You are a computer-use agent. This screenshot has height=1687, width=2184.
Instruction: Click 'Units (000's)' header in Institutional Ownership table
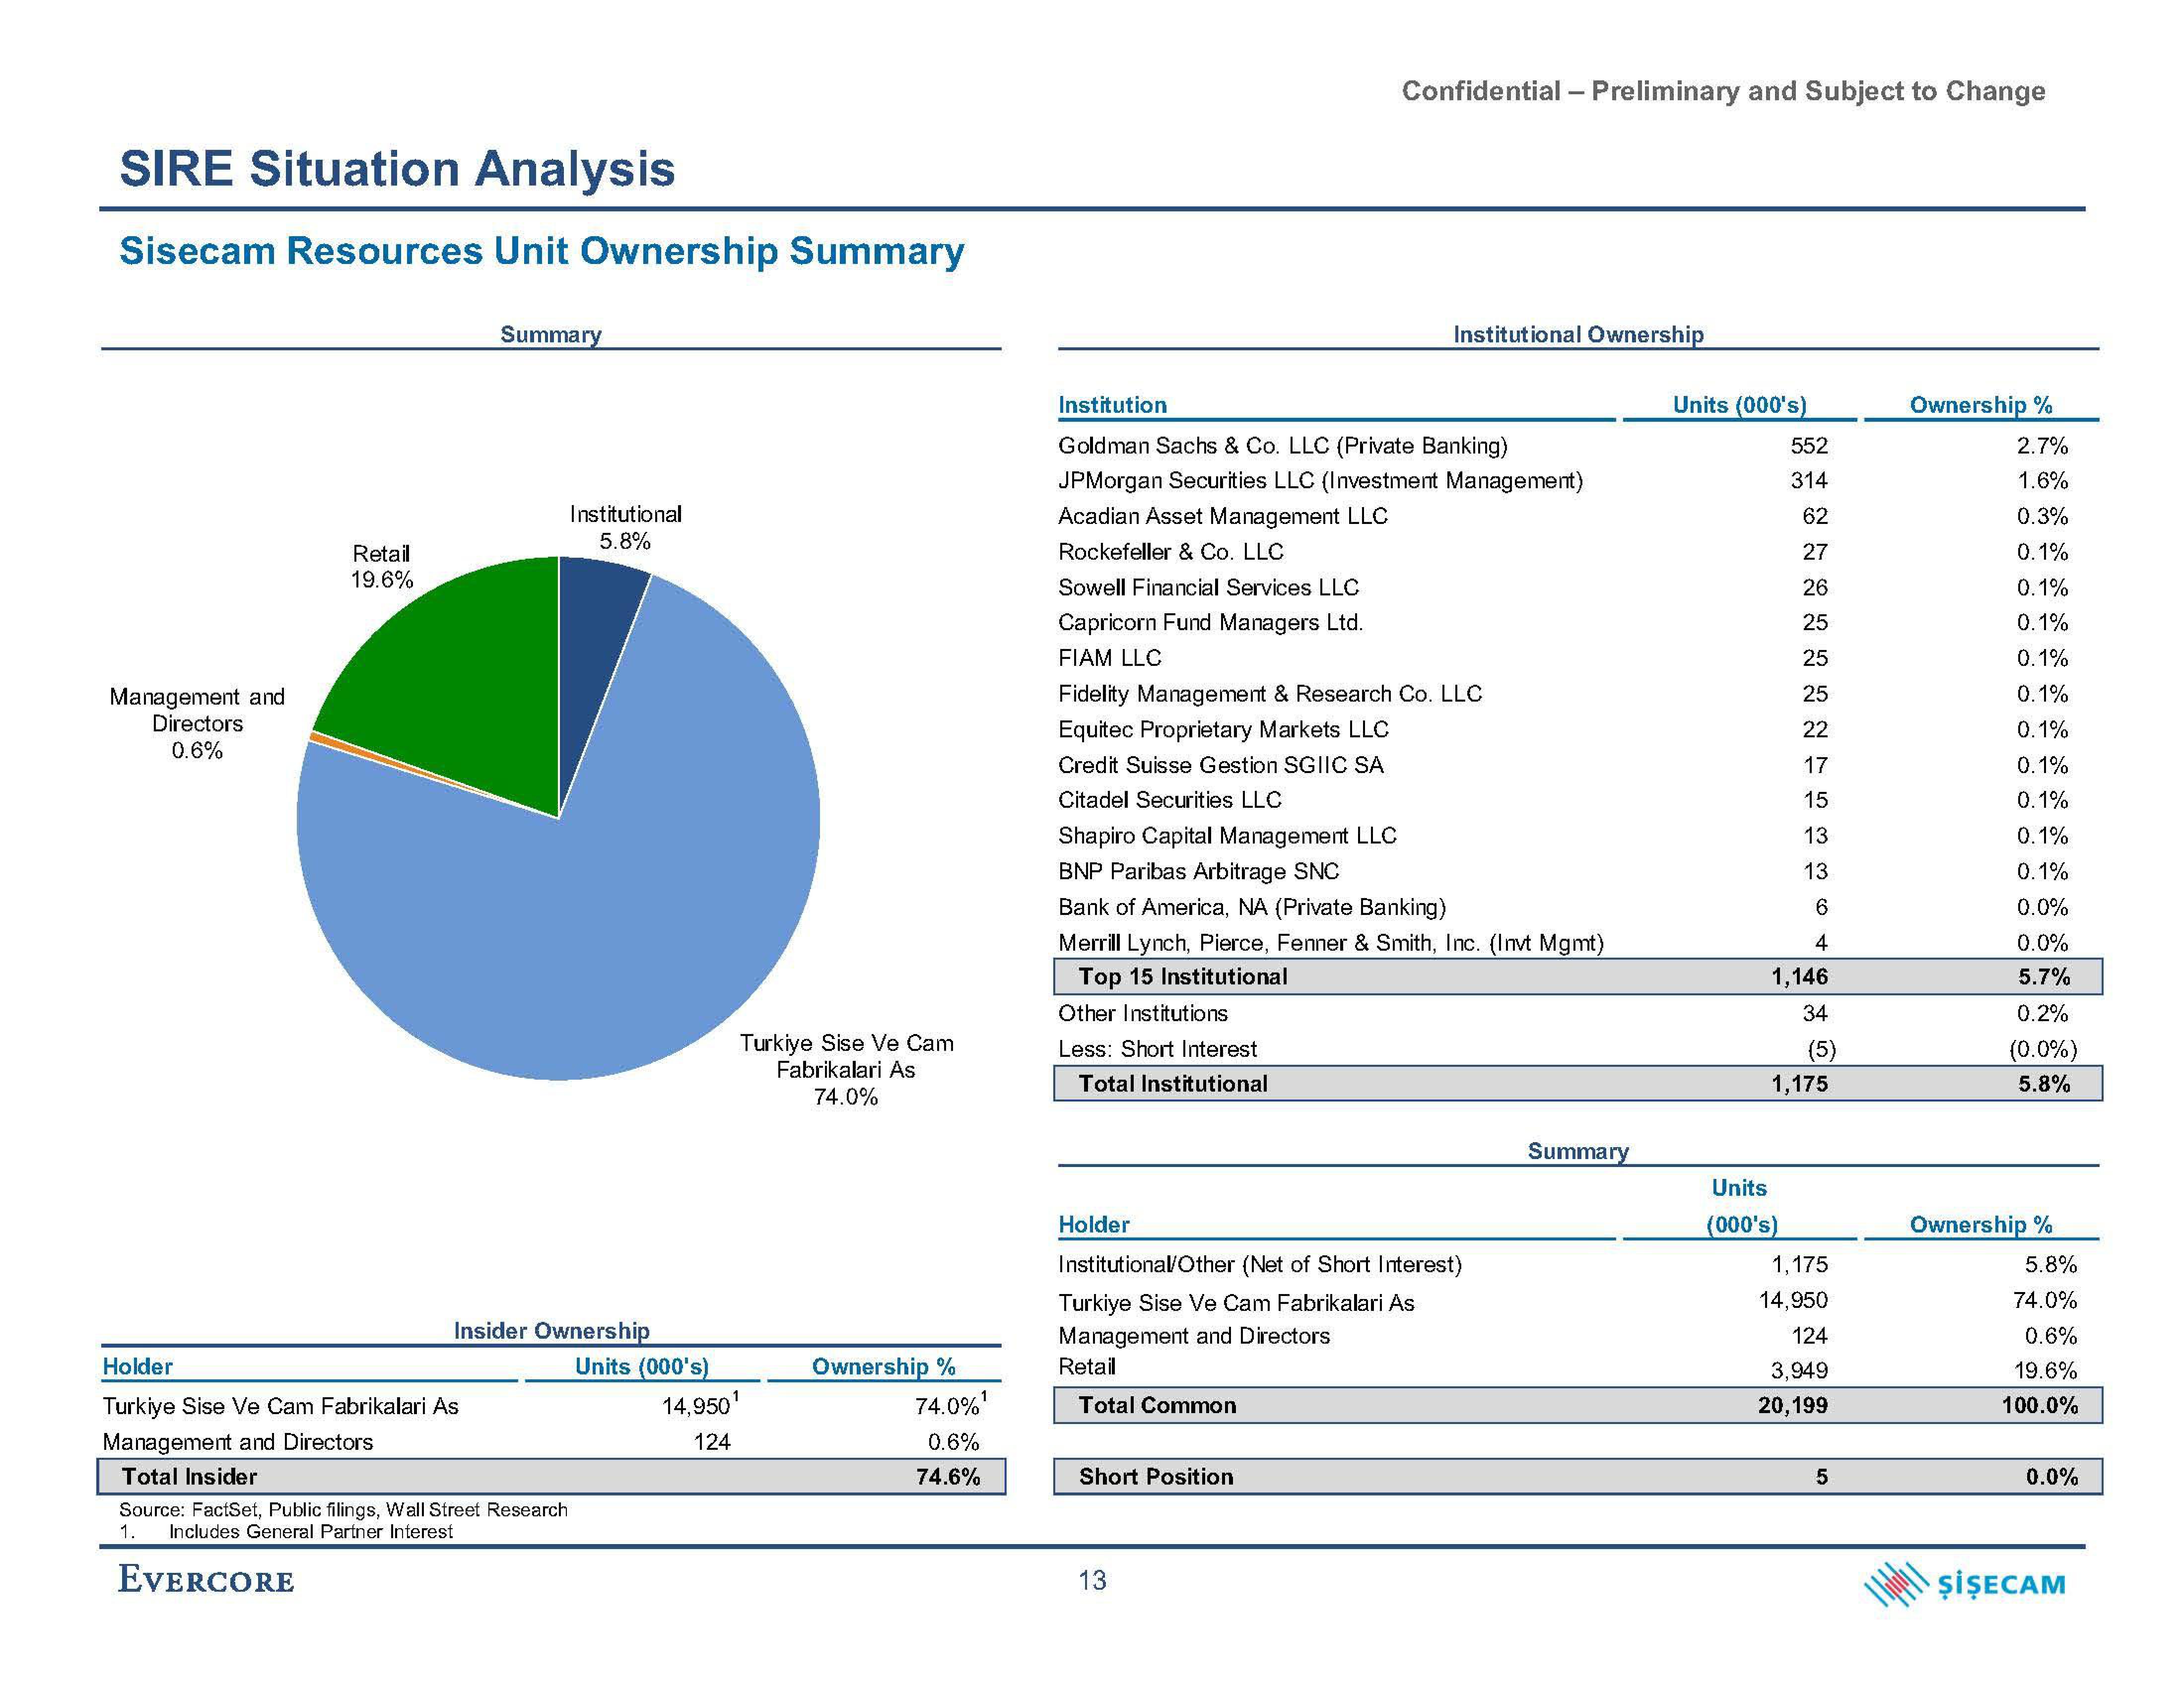1739,405
